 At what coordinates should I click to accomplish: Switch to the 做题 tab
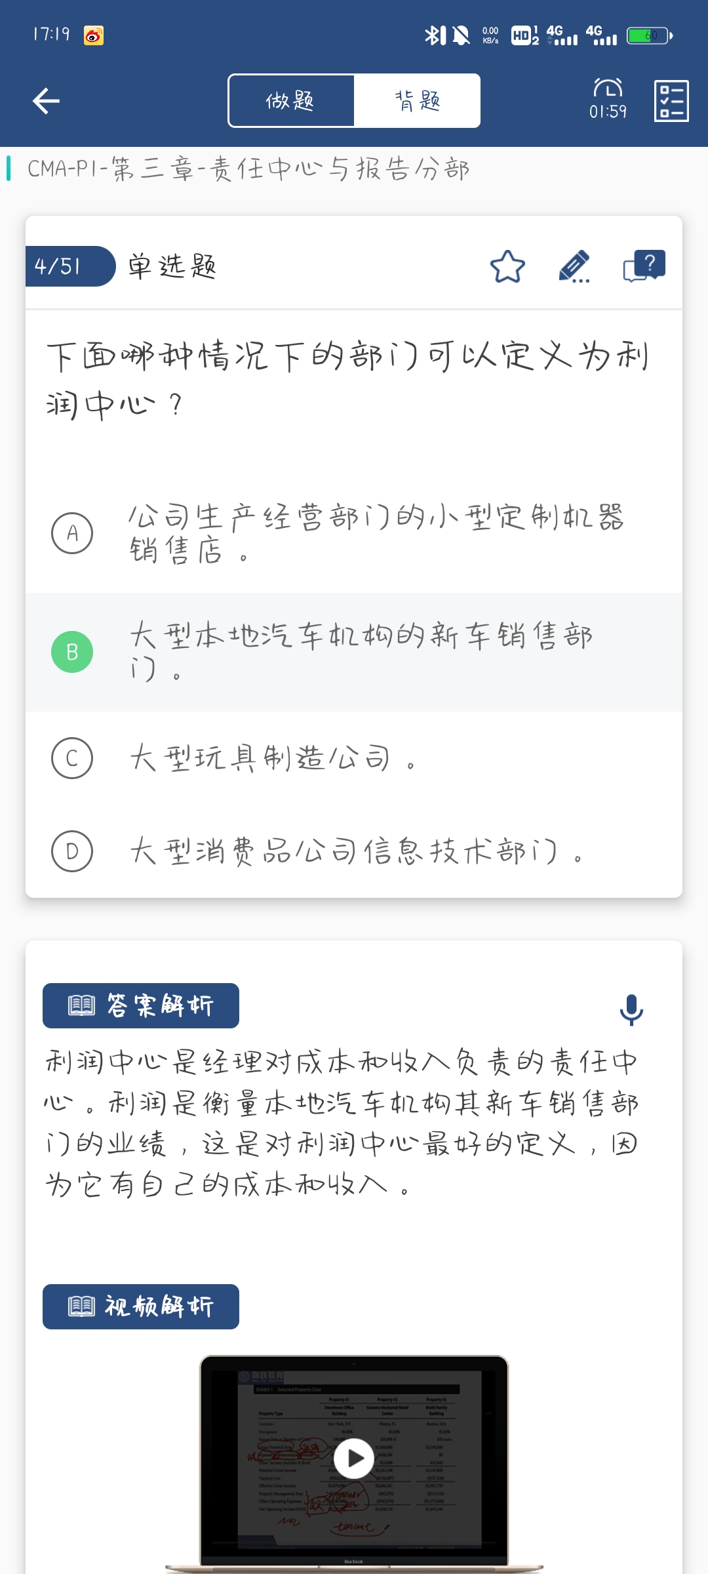tap(291, 101)
